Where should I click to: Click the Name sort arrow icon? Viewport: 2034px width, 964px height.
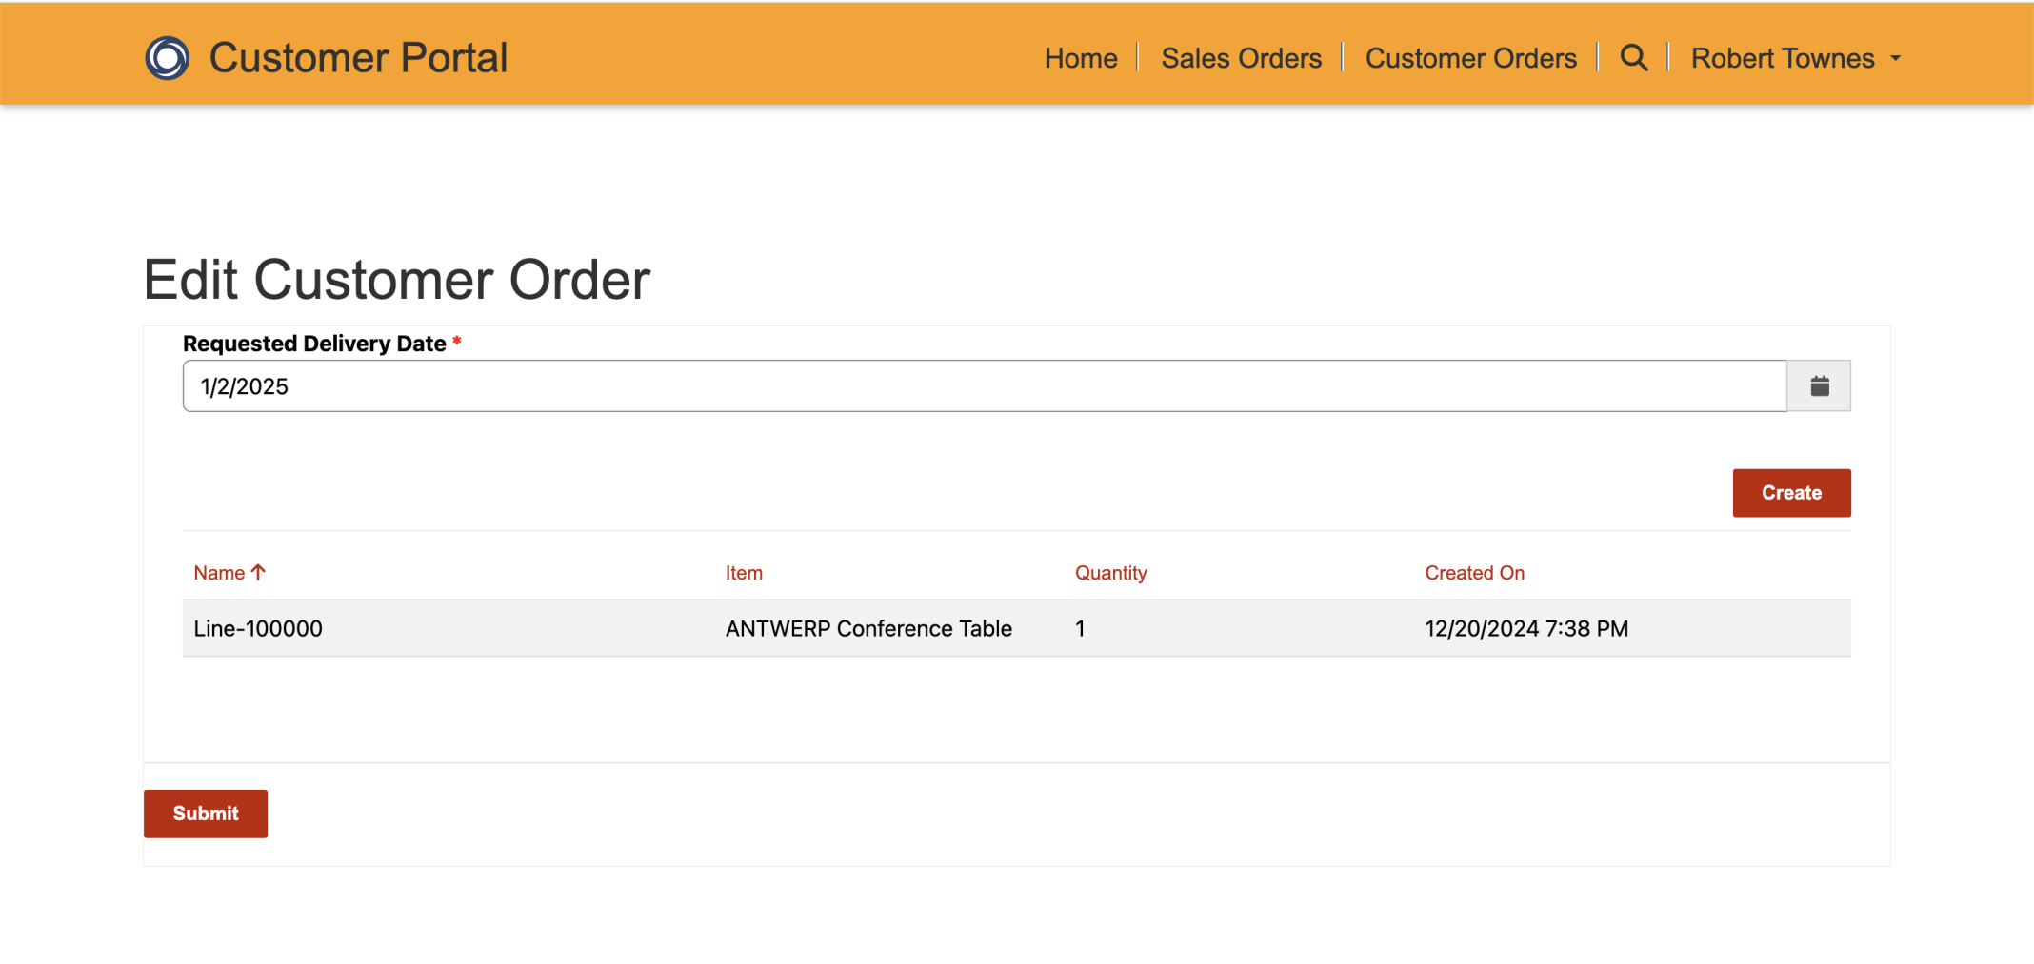pos(258,573)
